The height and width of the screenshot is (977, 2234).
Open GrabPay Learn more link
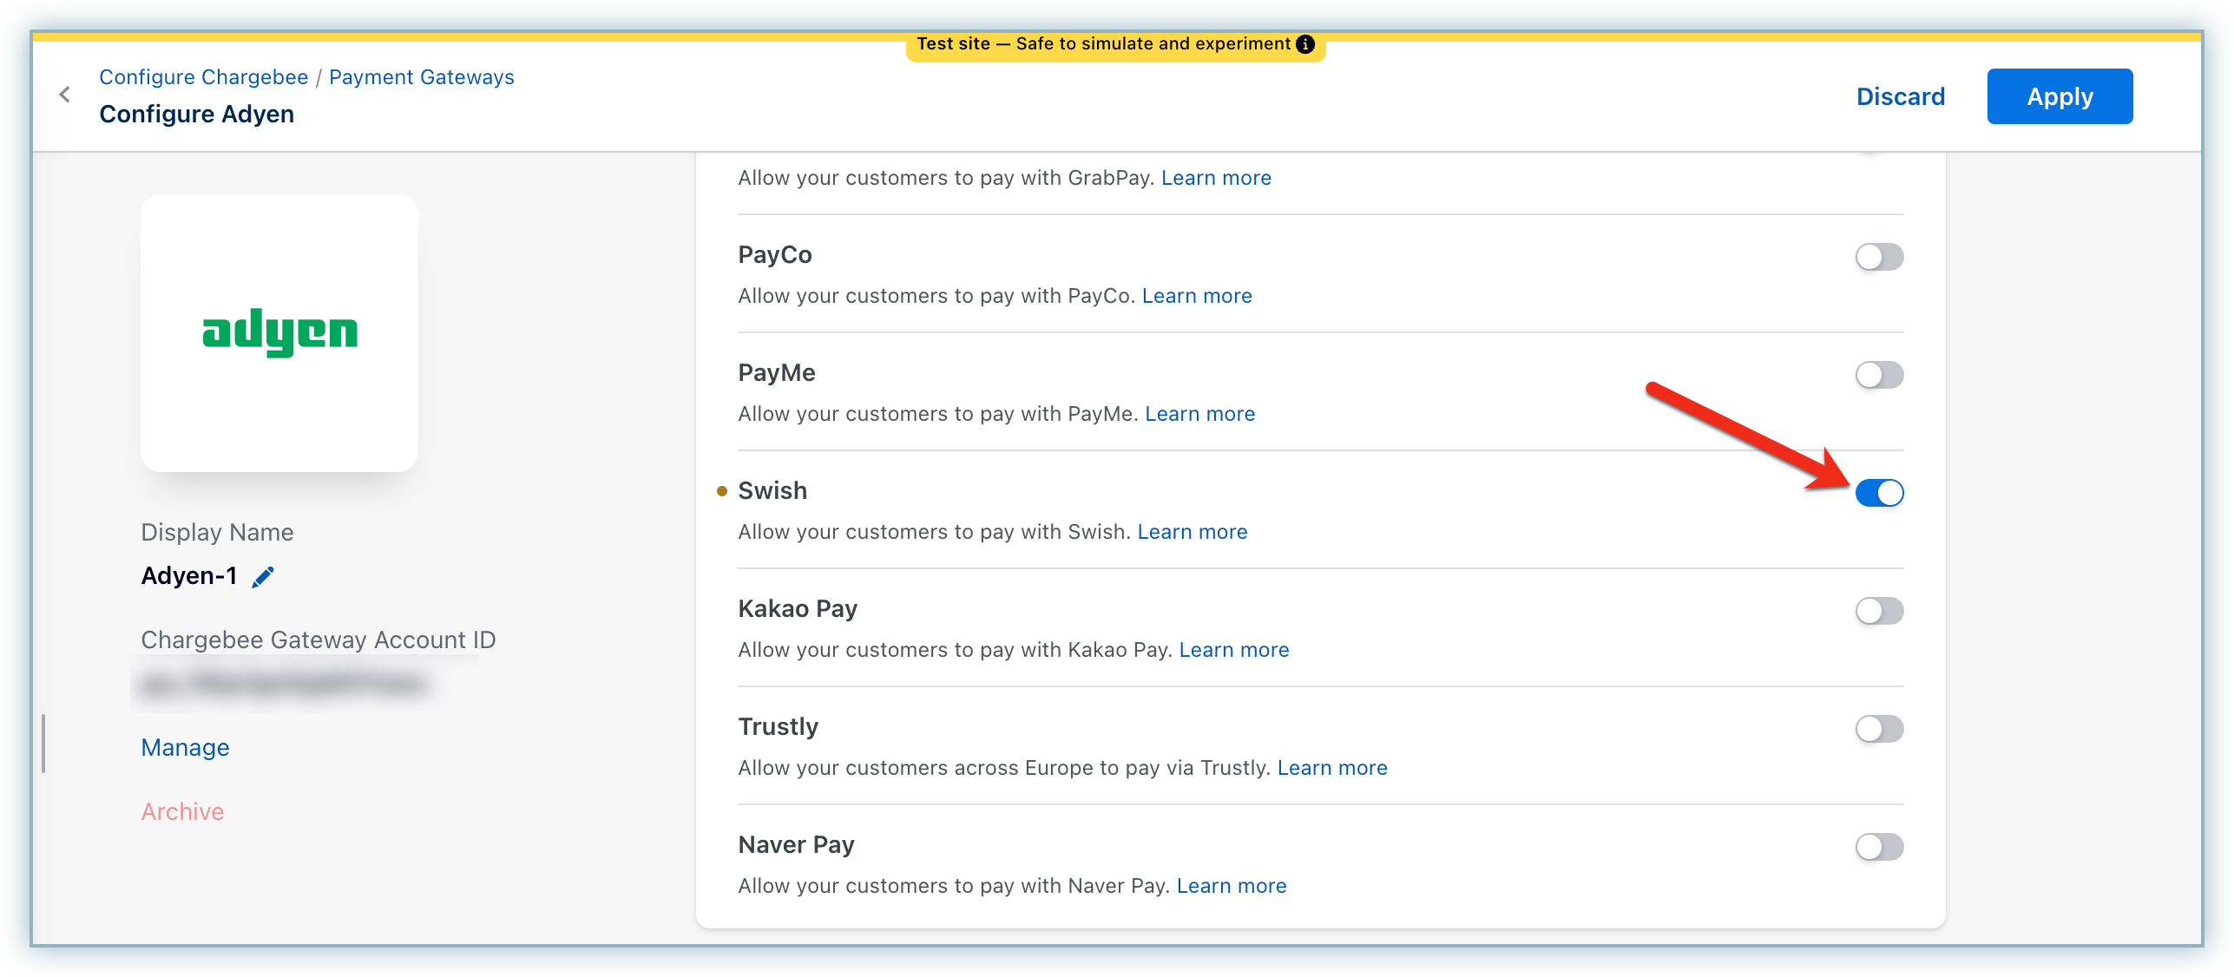pos(1216,178)
